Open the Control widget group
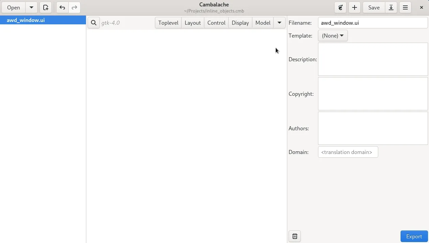Screen dimensions: 429x243 click(216, 23)
